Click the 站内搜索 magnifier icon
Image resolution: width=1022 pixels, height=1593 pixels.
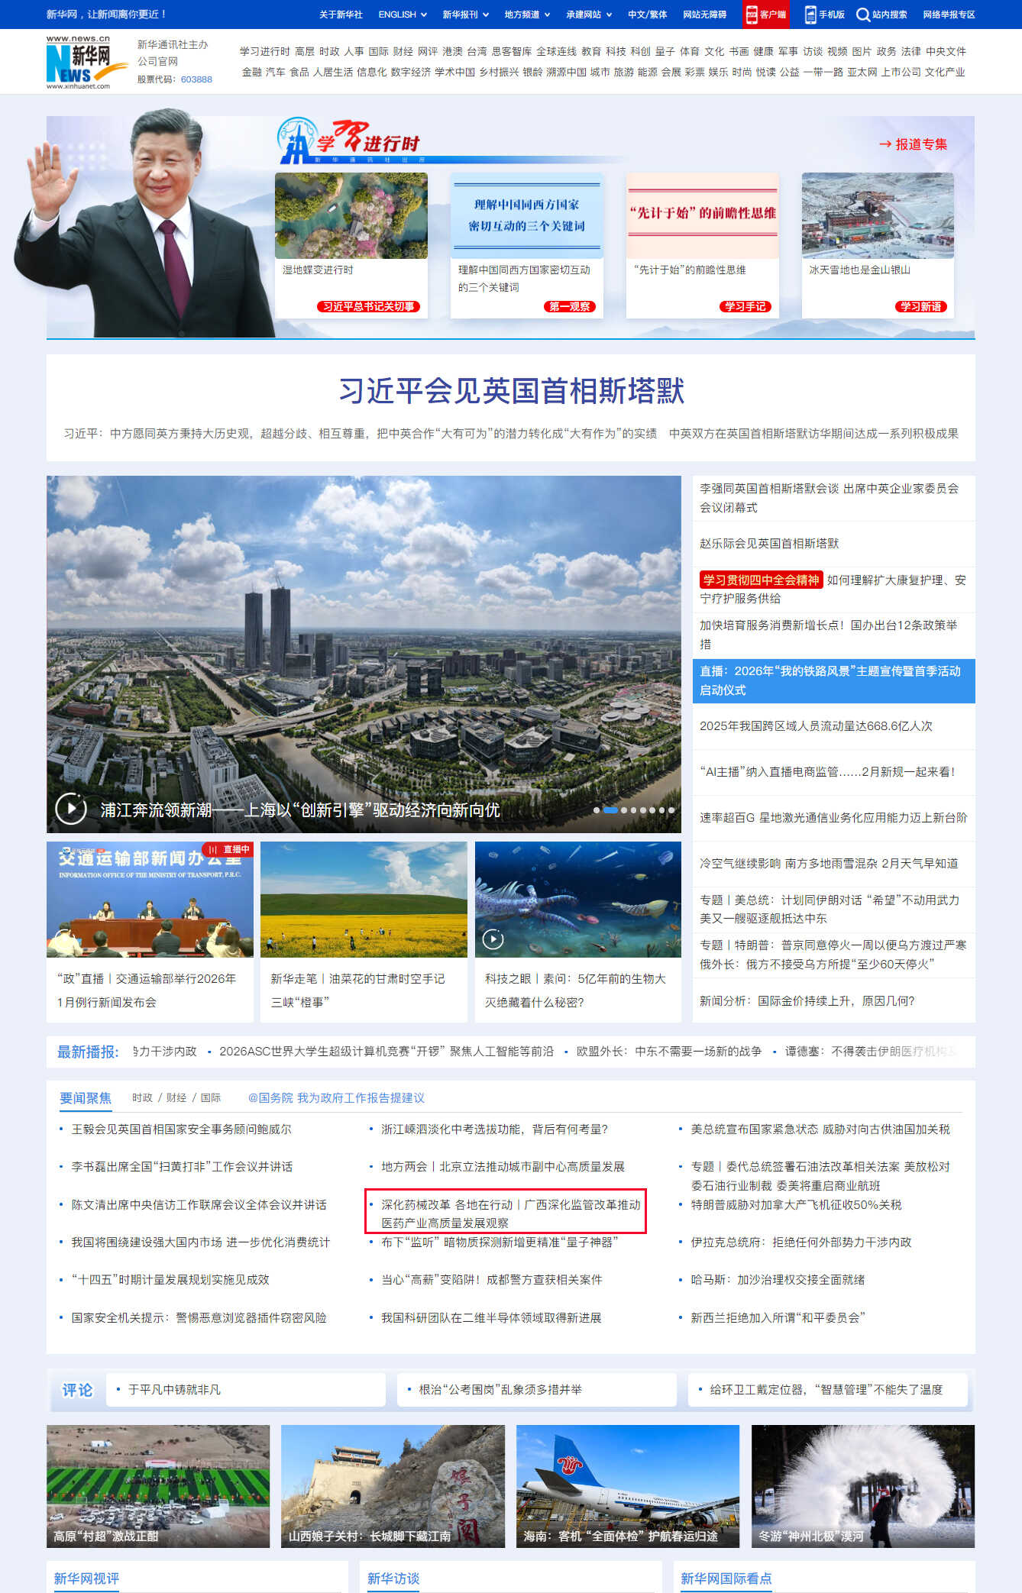(862, 15)
